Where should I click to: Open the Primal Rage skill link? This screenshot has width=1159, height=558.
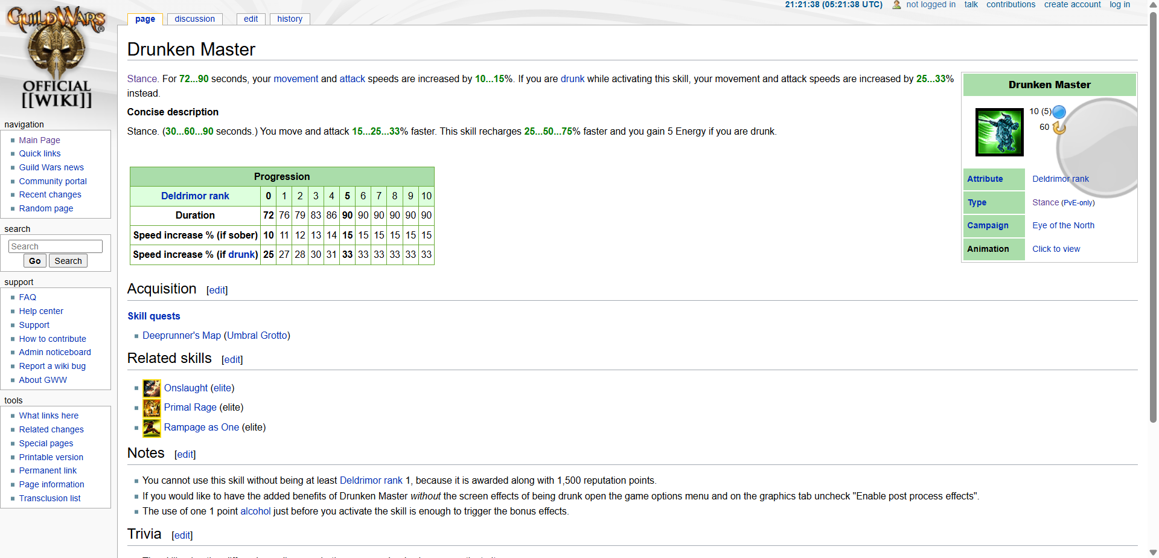(190, 407)
